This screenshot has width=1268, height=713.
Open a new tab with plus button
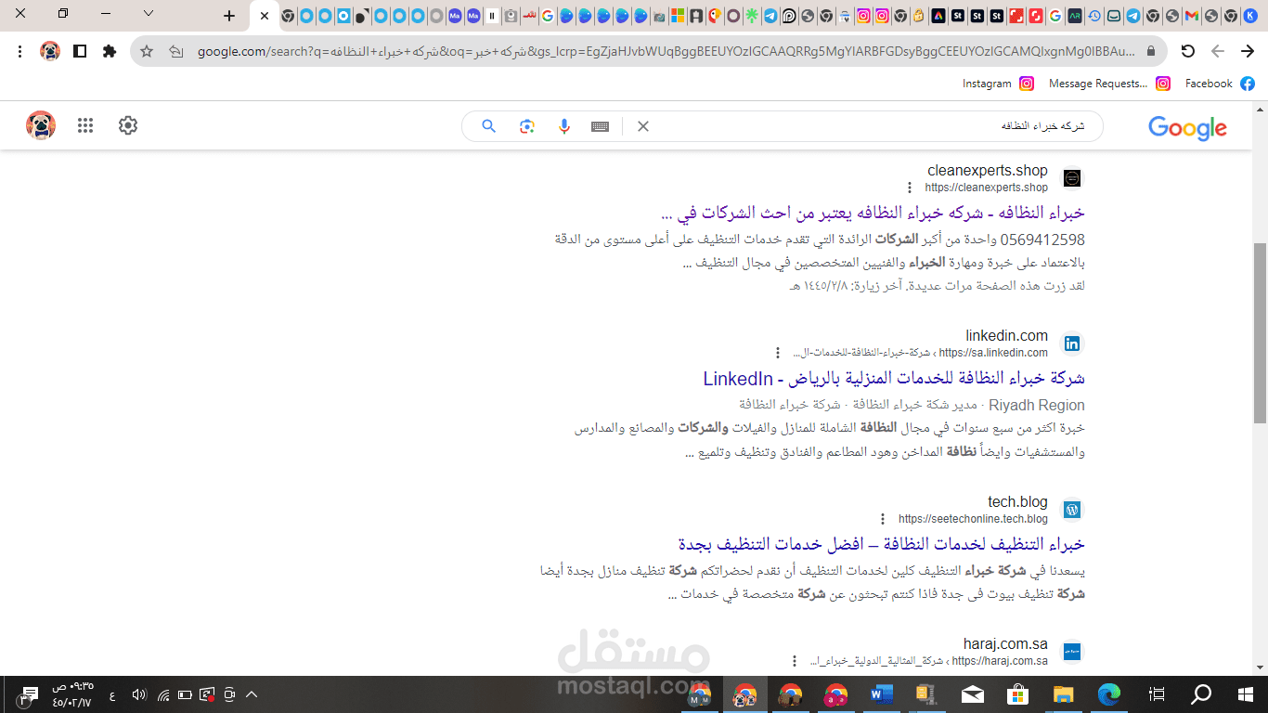pos(229,16)
